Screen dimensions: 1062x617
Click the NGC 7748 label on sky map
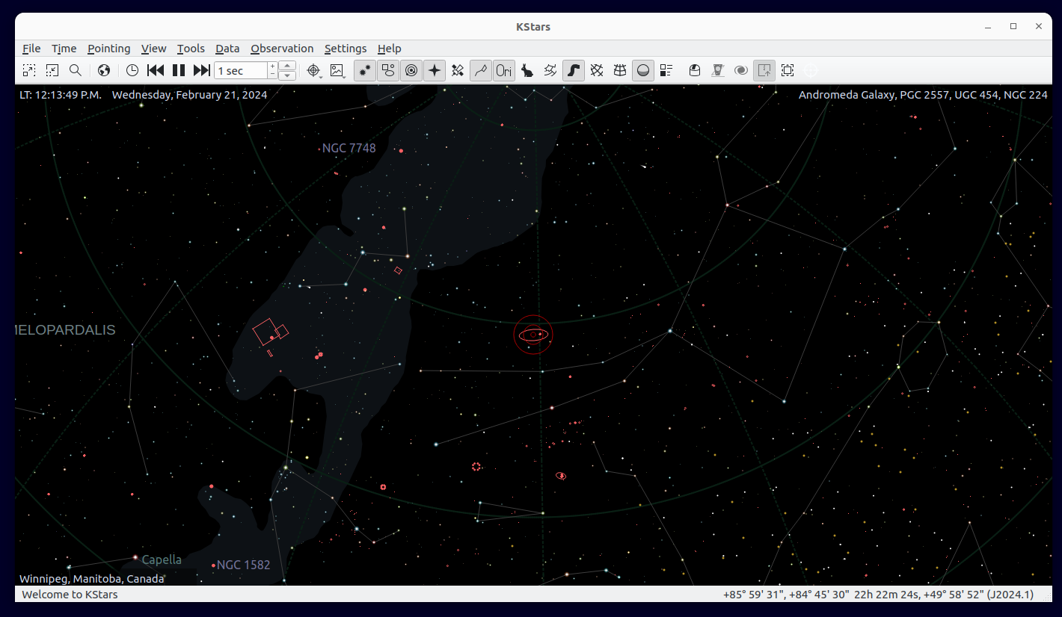349,148
